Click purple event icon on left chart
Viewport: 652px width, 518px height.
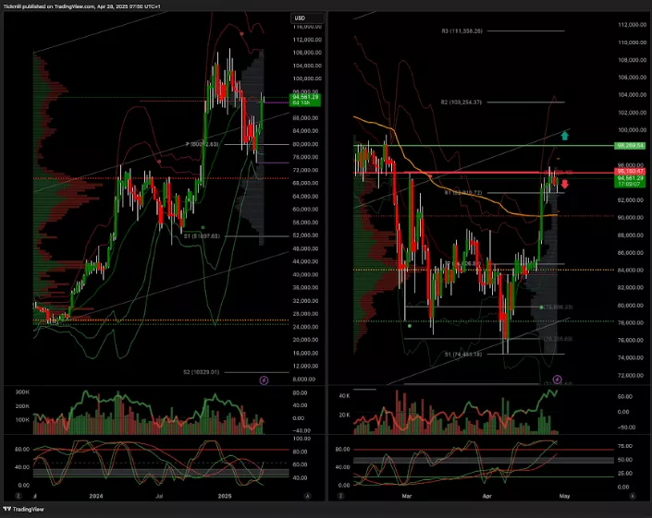(264, 379)
